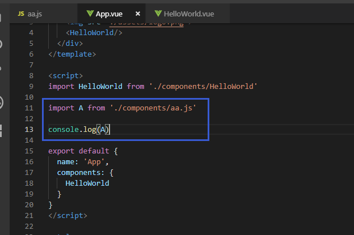Screen dimensions: 354x235
Task: Click line number 11 in the gutter
Action: [29, 108]
